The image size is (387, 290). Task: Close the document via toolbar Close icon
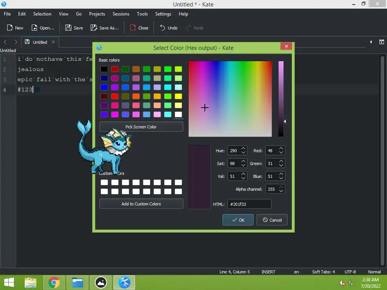tap(139, 28)
